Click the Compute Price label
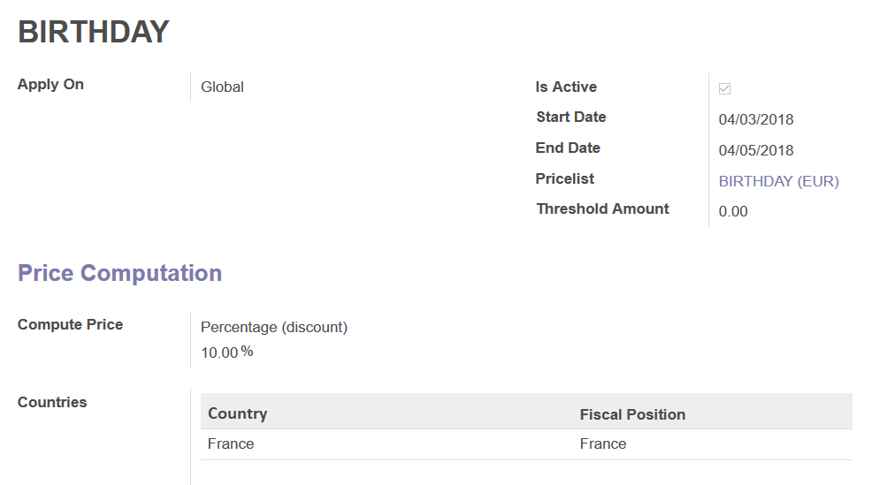 70,324
